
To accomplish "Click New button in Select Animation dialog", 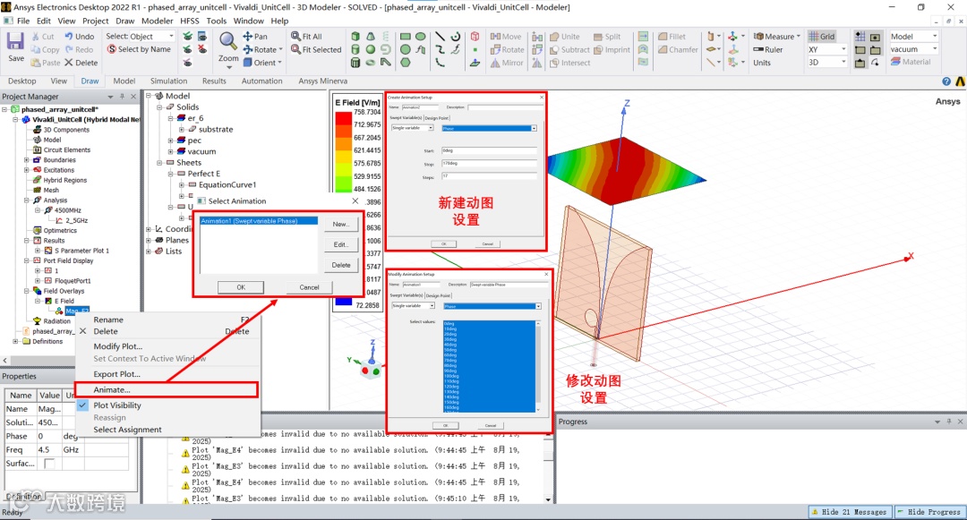I will (341, 225).
